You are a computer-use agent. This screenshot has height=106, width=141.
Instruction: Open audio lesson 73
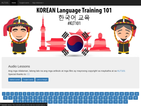(86, 102)
